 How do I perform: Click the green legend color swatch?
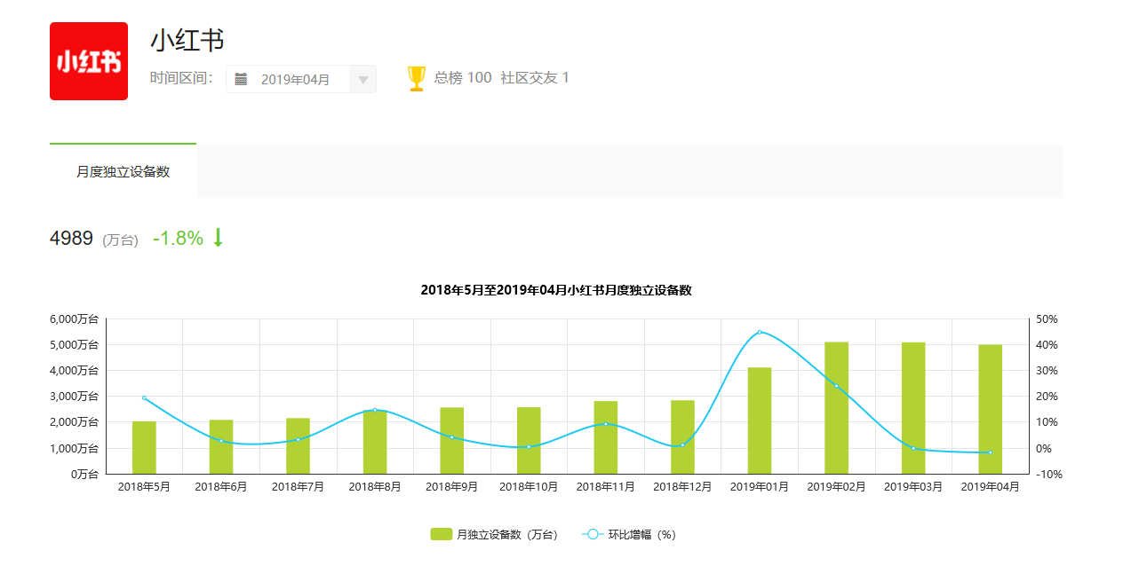[x=442, y=534]
